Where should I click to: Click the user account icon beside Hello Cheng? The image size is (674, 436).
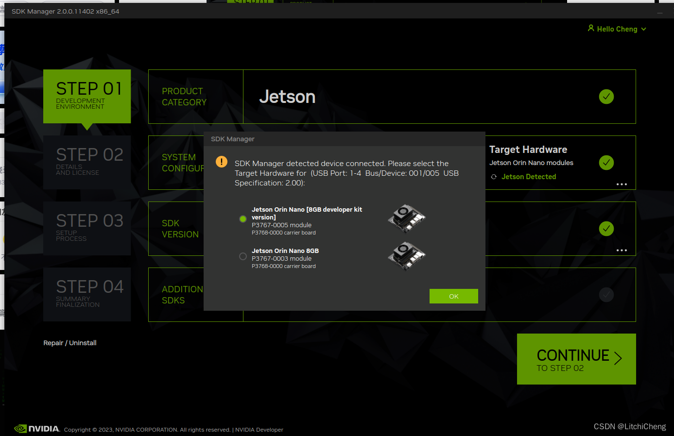(590, 29)
